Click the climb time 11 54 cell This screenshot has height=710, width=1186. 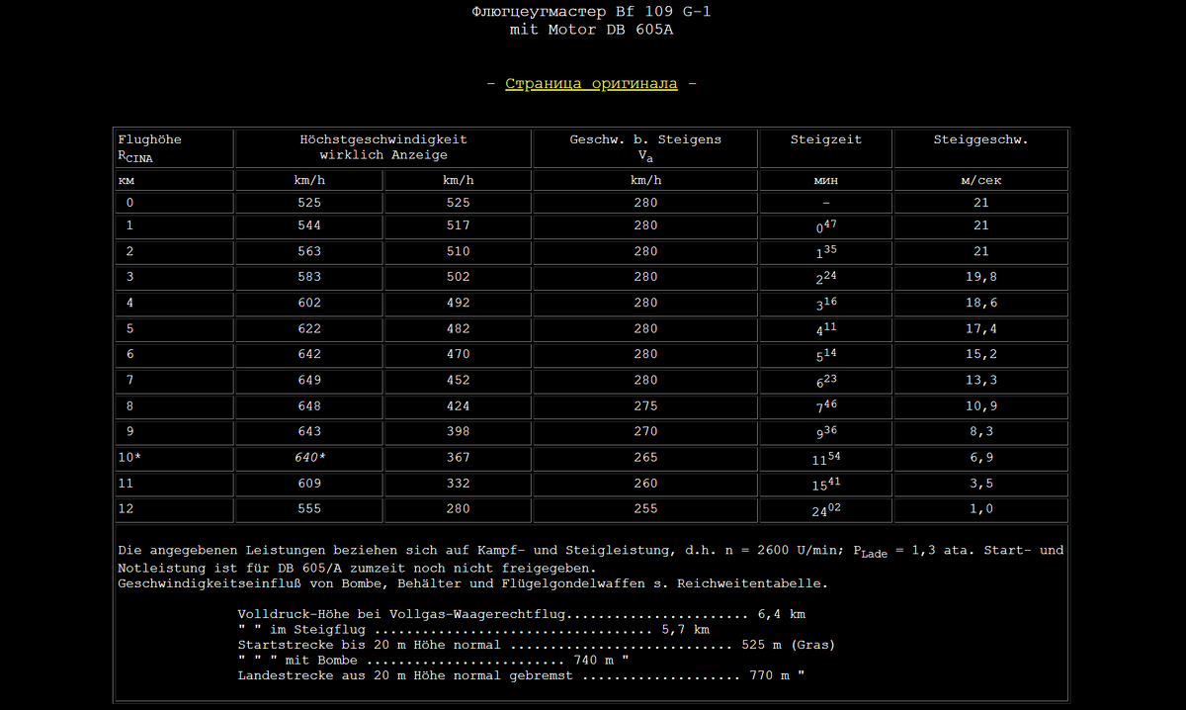pyautogui.click(x=825, y=458)
